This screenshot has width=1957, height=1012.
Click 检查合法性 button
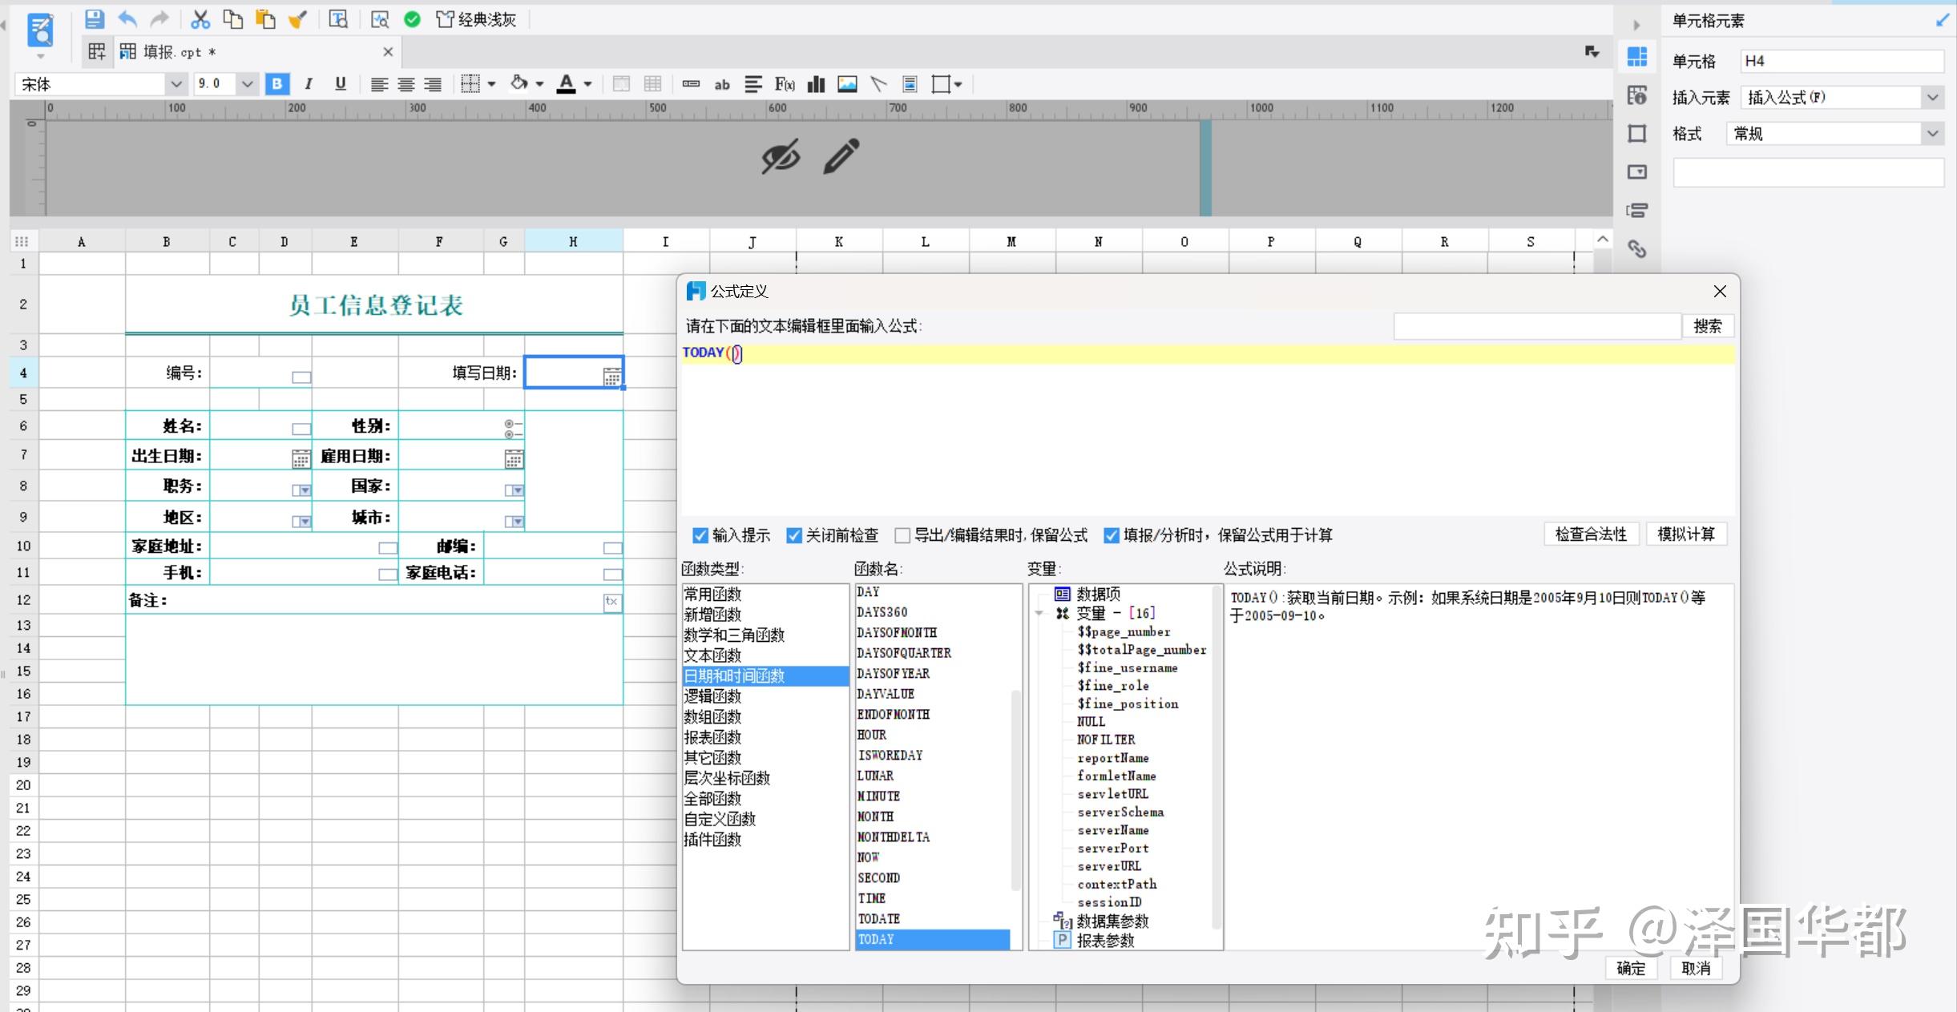1591,534
